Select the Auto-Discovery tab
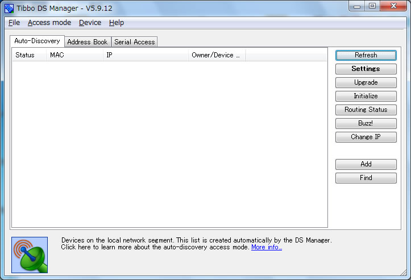The height and width of the screenshot is (280, 411). [37, 41]
